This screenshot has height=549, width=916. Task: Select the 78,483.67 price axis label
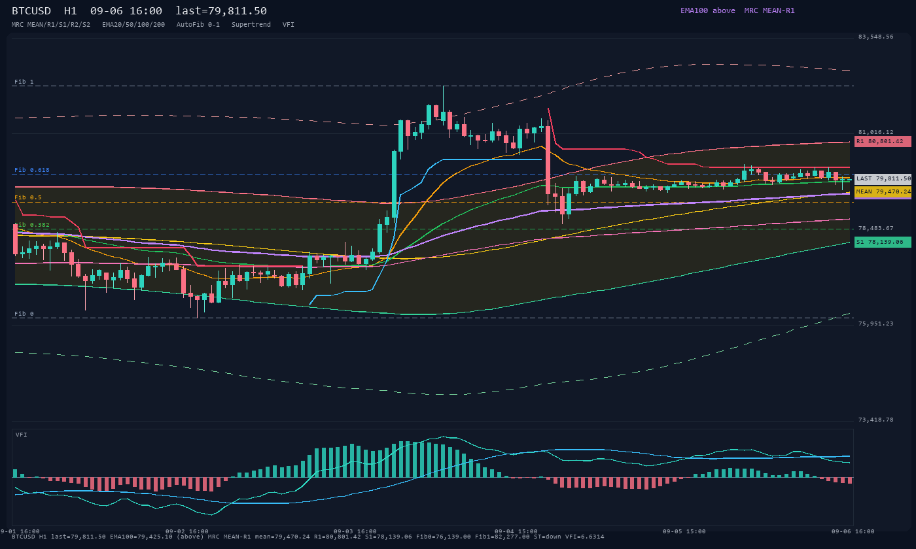click(x=875, y=228)
